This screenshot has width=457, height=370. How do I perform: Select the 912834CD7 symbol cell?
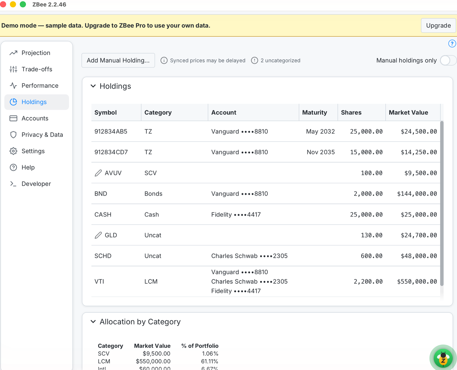pos(111,152)
